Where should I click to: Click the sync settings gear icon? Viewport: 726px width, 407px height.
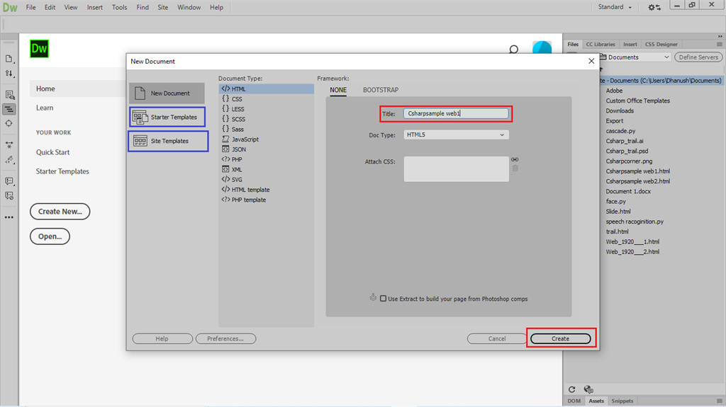tap(654, 7)
